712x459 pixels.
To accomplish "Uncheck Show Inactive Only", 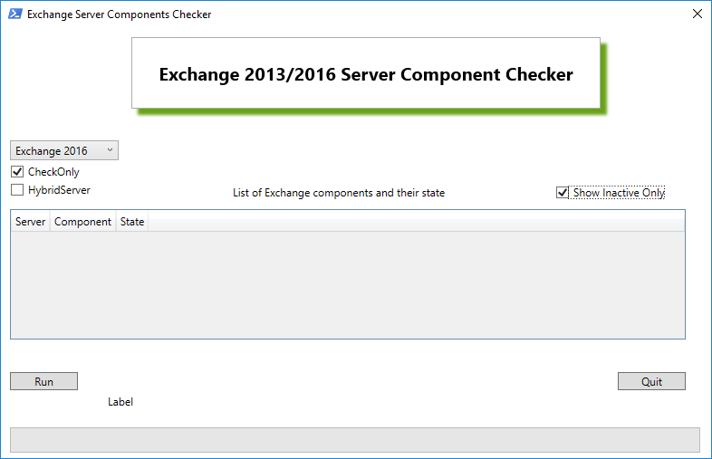I will pos(563,193).
